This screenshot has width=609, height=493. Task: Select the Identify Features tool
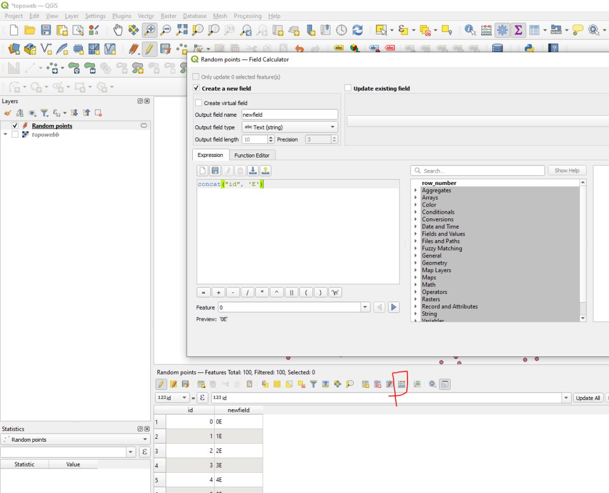[470, 30]
